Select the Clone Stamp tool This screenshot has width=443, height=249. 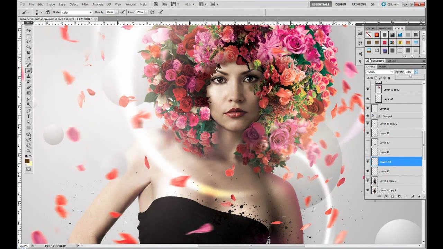pyautogui.click(x=29, y=76)
